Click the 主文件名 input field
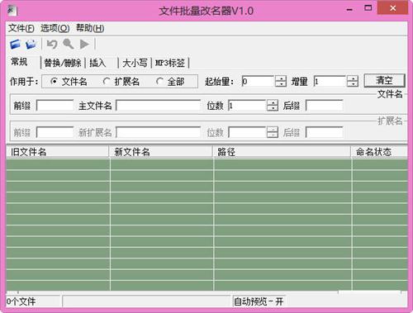Image resolution: width=413 pixels, height=313 pixels. click(x=158, y=106)
